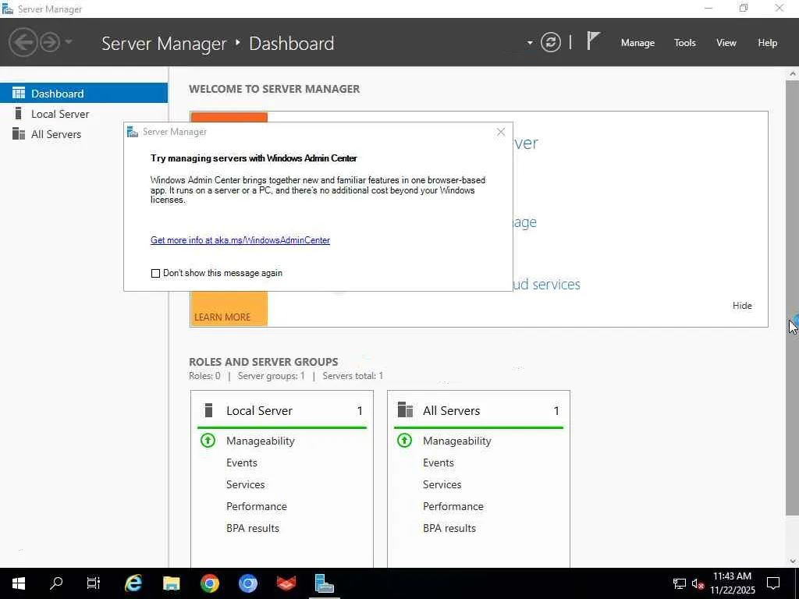Screen dimensions: 799x599
Task: Click the All Servers icon in sidebar
Action: 19,133
